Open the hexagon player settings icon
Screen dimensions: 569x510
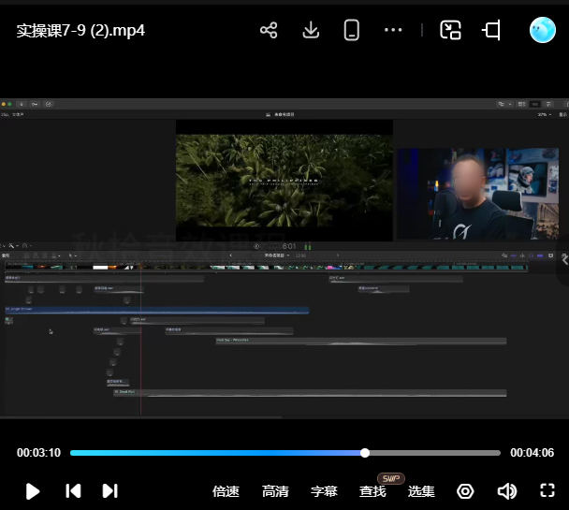[465, 491]
